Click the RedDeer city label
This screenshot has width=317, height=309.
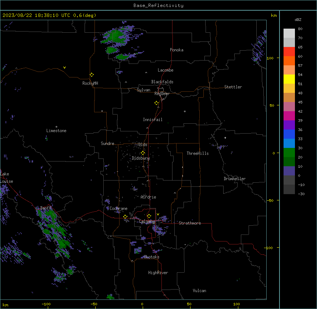click(162, 94)
